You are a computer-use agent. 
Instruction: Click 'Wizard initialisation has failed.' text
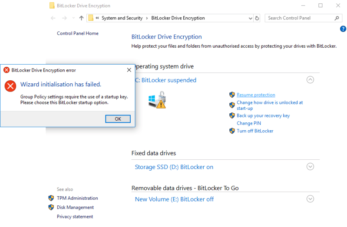click(61, 84)
